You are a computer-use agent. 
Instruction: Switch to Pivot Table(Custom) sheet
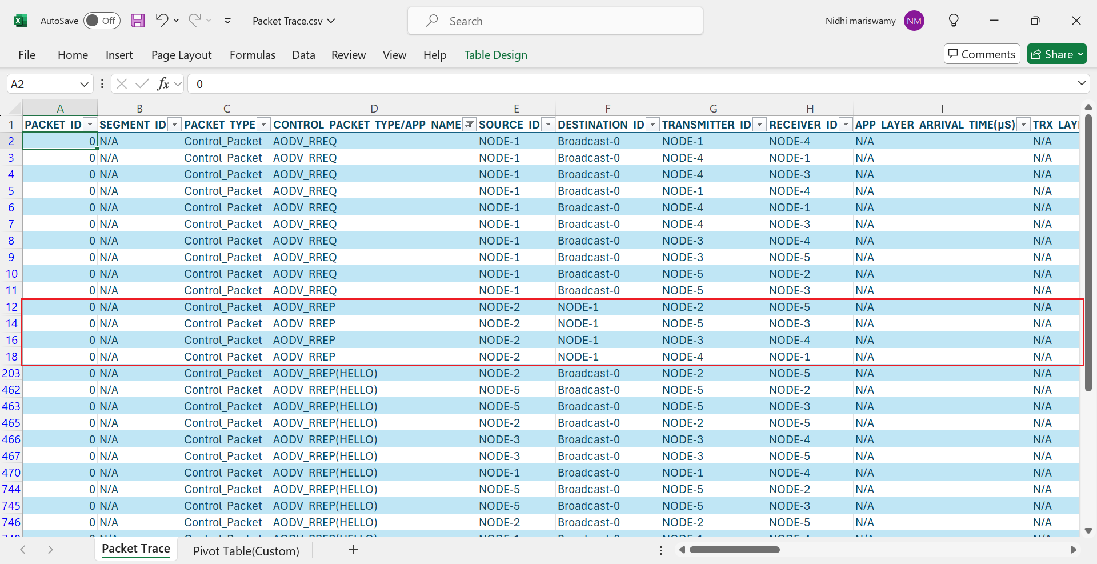(246, 551)
